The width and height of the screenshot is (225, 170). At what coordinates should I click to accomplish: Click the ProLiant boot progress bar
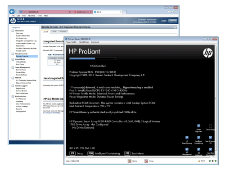[x=93, y=59]
